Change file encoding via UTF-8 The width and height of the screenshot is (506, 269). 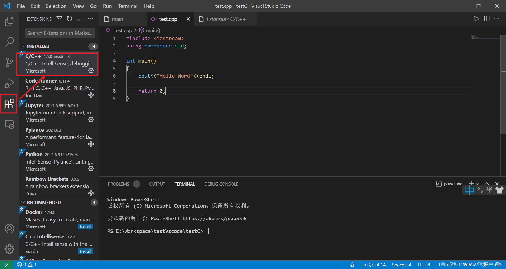pos(424,265)
